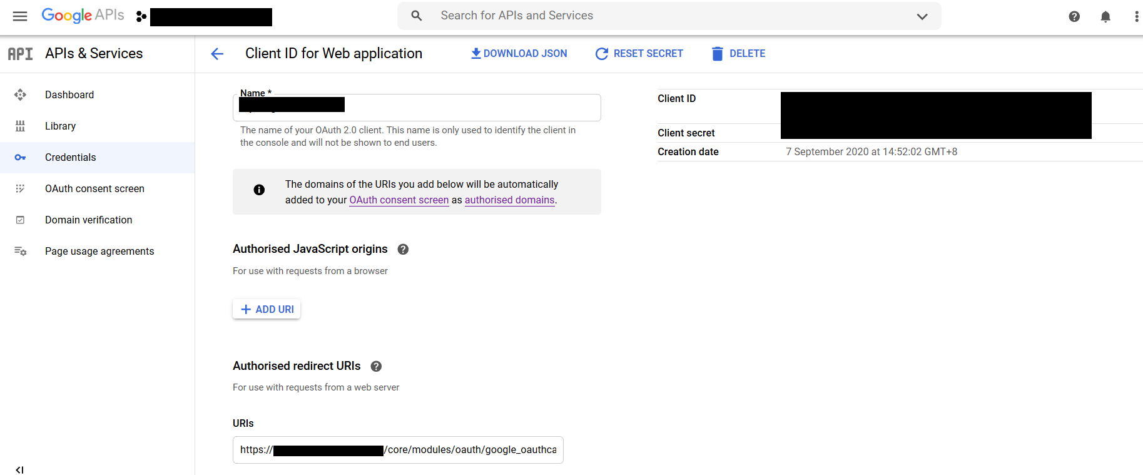Open Page usage agreements
Screen dimensions: 1143x475
99,251
